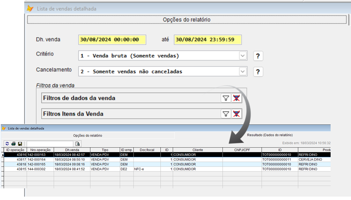Switch to Resultado (Dados do relatório) tab
351x200 pixels.
click(x=269, y=135)
